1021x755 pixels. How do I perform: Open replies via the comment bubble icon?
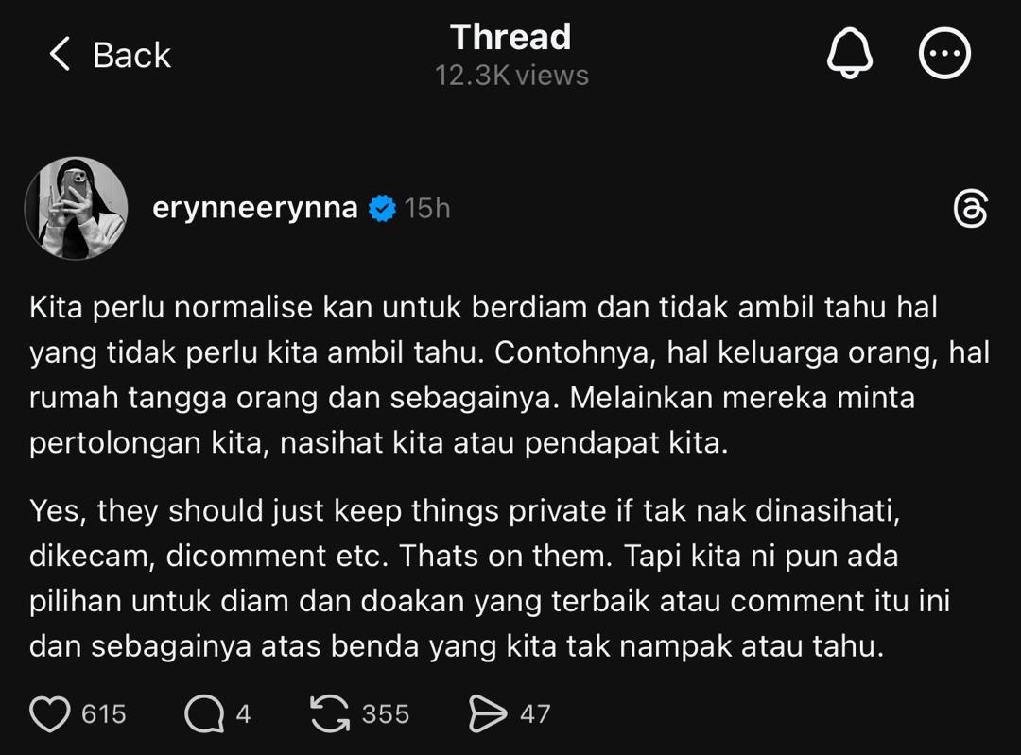204,714
